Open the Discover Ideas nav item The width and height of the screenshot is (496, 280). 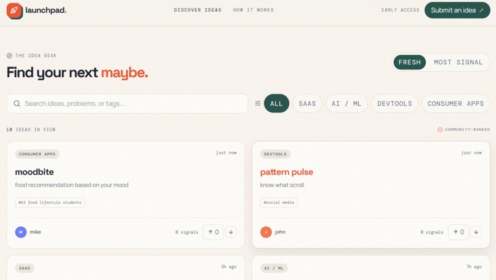coord(198,10)
